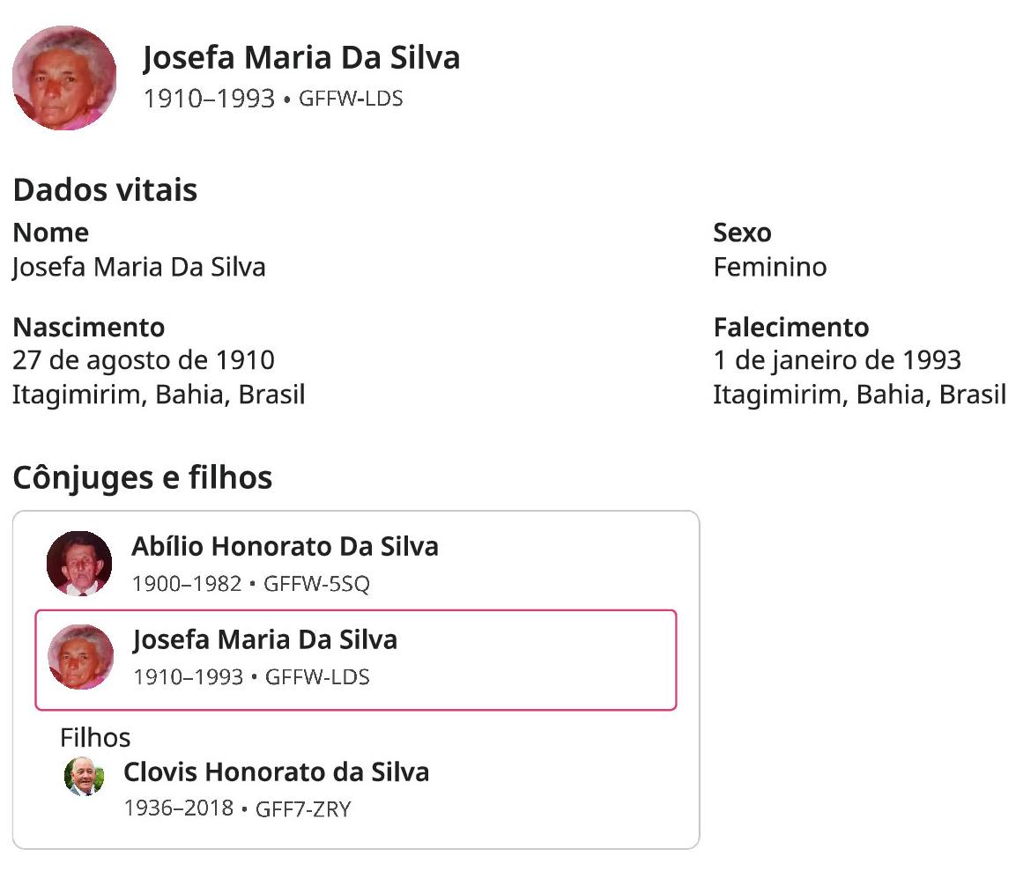Click the Nascimento date 27 de agosto de 1910

coord(144,360)
